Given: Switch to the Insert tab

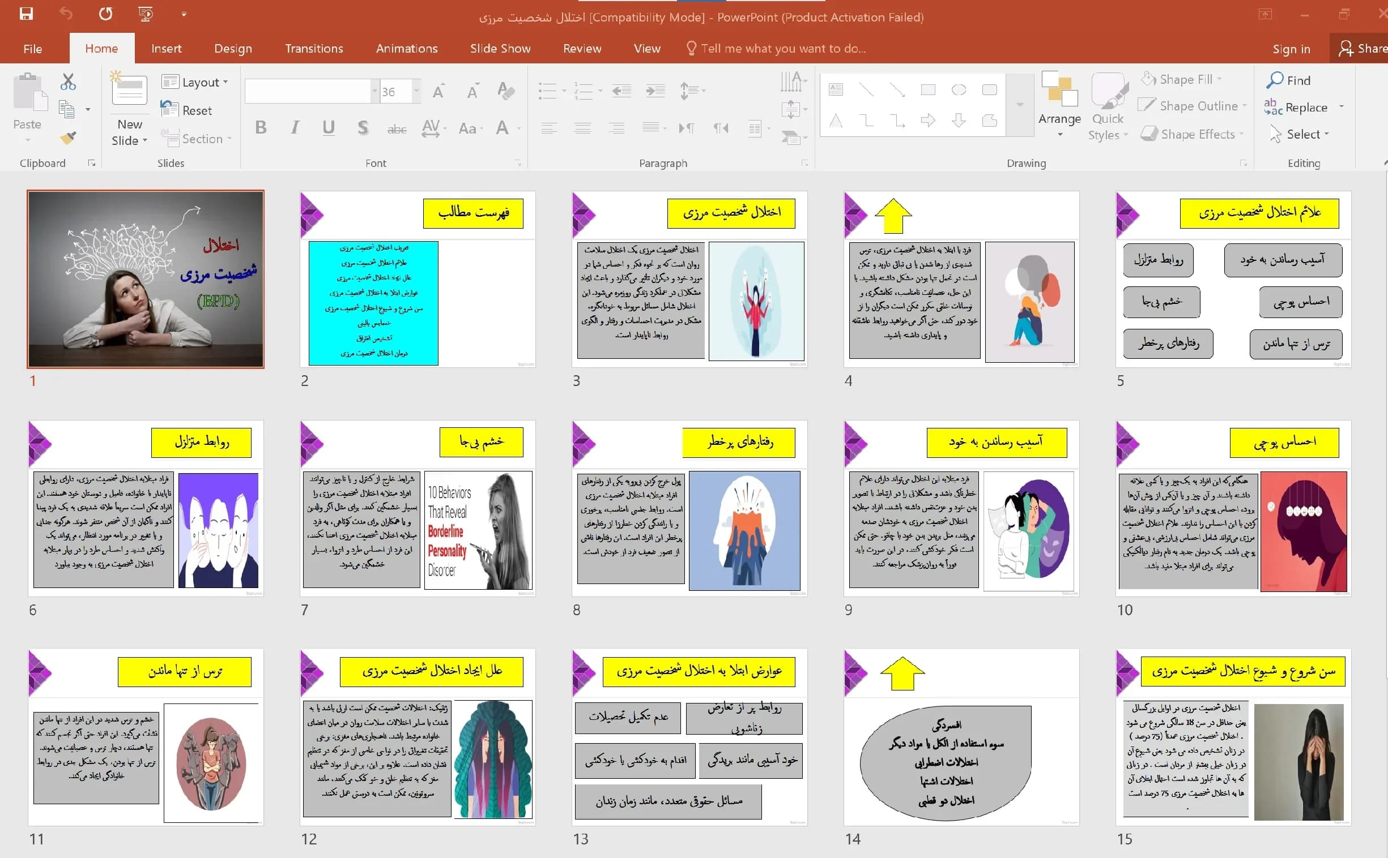Looking at the screenshot, I should pyautogui.click(x=167, y=49).
